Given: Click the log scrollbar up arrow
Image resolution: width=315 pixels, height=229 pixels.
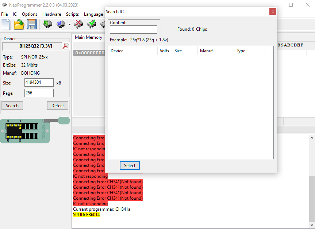Looking at the screenshot, I should point(312,138).
